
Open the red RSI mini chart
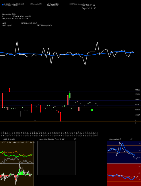click(124, 175)
